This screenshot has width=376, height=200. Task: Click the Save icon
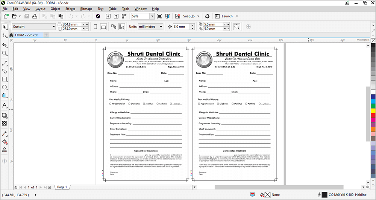point(27,16)
